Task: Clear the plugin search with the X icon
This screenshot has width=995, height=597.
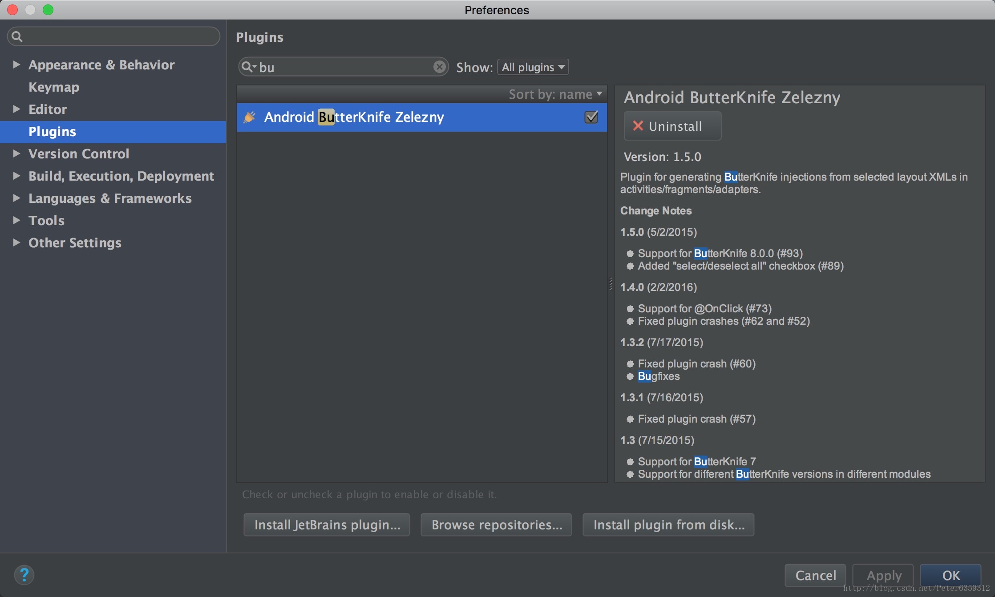Action: [439, 67]
